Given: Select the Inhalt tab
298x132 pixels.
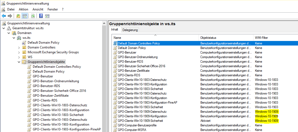Looking at the screenshot, I should click(x=114, y=29).
